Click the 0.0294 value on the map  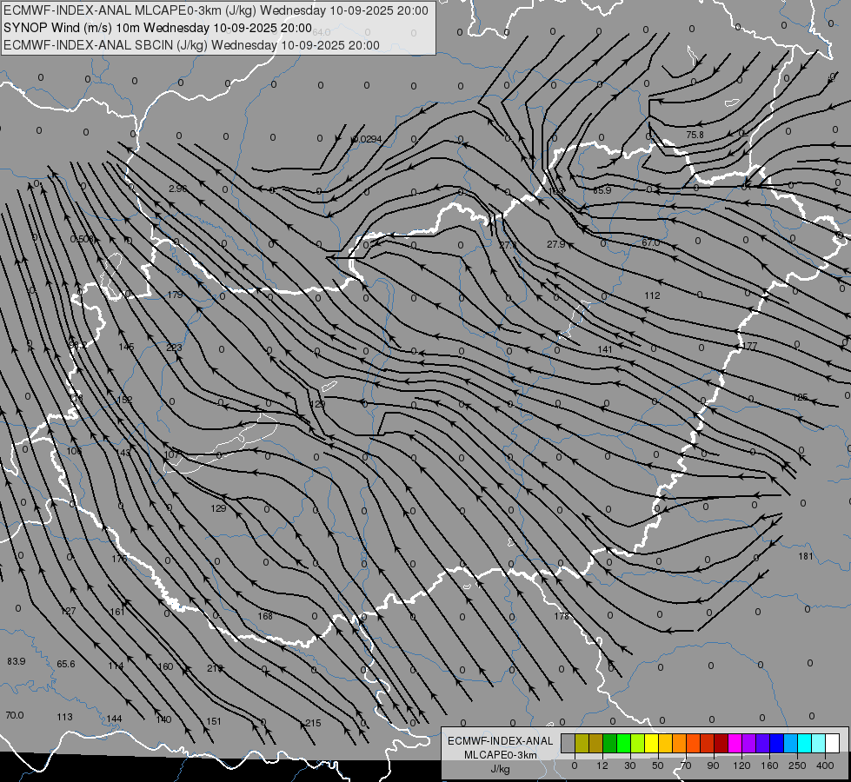click(368, 140)
